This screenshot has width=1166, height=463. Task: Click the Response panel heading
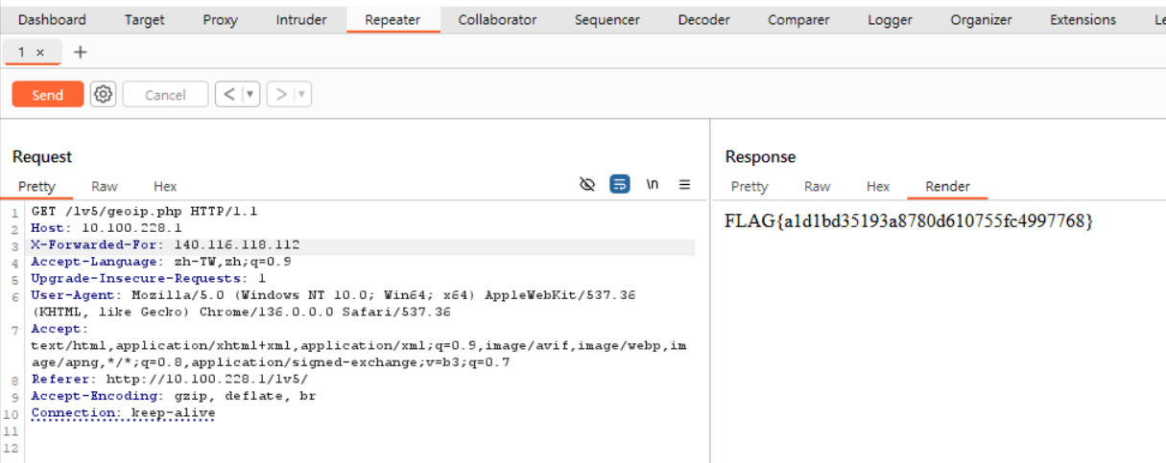pos(760,156)
